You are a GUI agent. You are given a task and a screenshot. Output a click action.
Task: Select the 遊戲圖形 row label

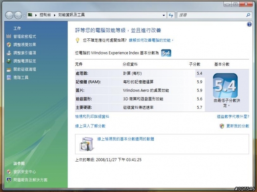[x=84, y=99]
